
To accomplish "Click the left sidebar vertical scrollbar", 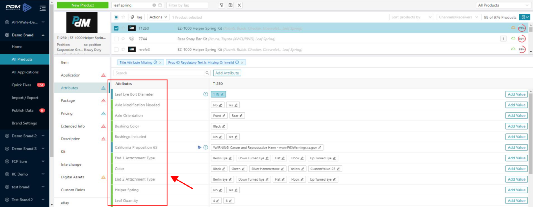I will click(52, 81).
